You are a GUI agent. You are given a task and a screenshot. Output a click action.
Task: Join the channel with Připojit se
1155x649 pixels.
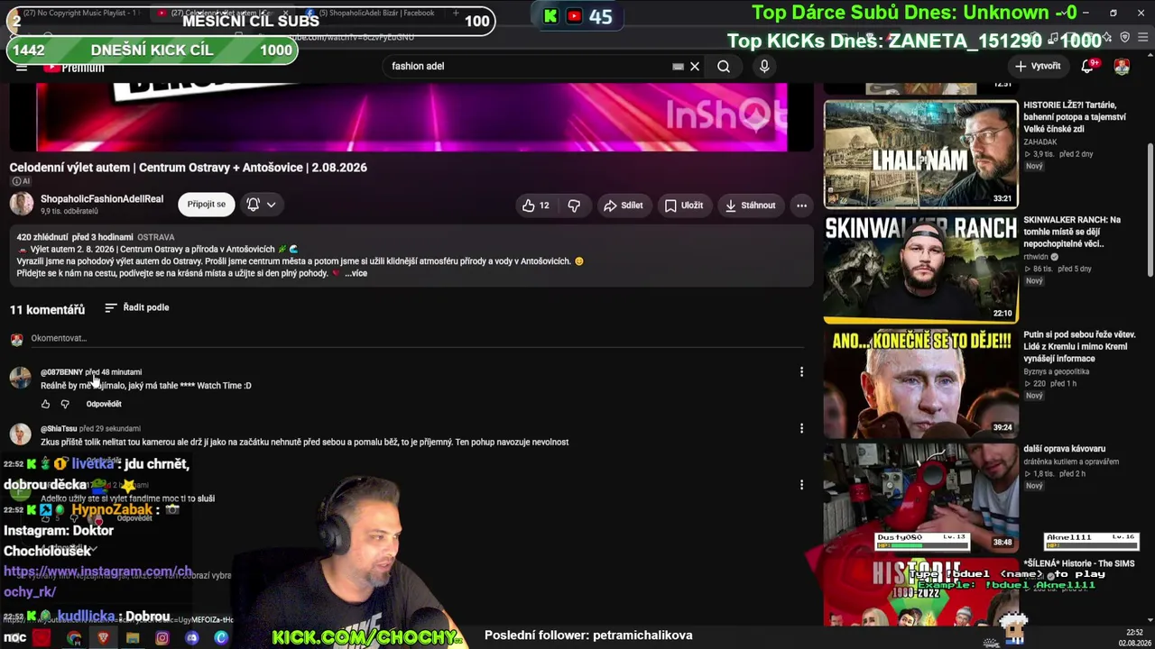click(x=207, y=205)
